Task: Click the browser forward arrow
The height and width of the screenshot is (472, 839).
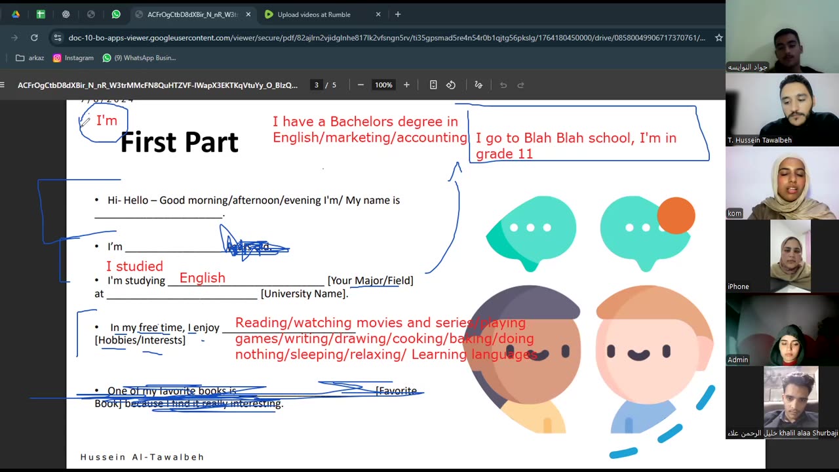Action: pyautogui.click(x=14, y=38)
